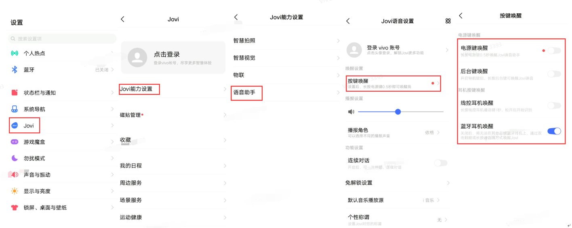Tap 显示与亮度 text
Image resolution: width=572 pixels, height=228 pixels.
point(37,191)
